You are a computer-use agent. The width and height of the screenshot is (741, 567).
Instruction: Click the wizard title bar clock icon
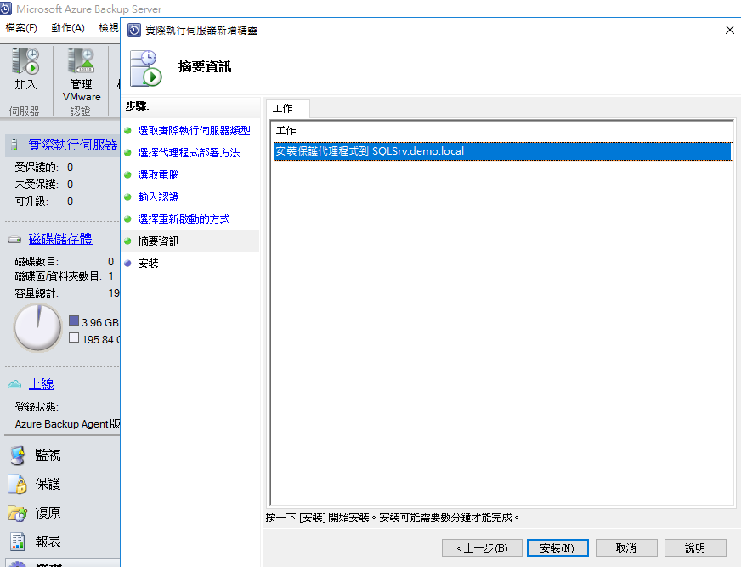134,31
